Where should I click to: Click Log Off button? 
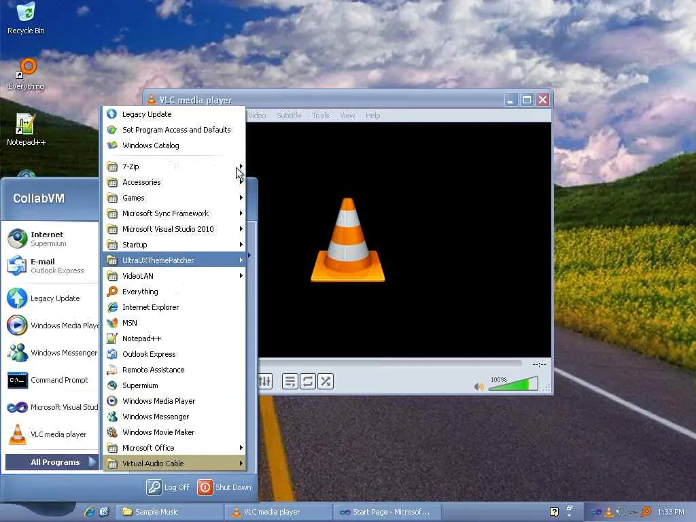pos(169,487)
